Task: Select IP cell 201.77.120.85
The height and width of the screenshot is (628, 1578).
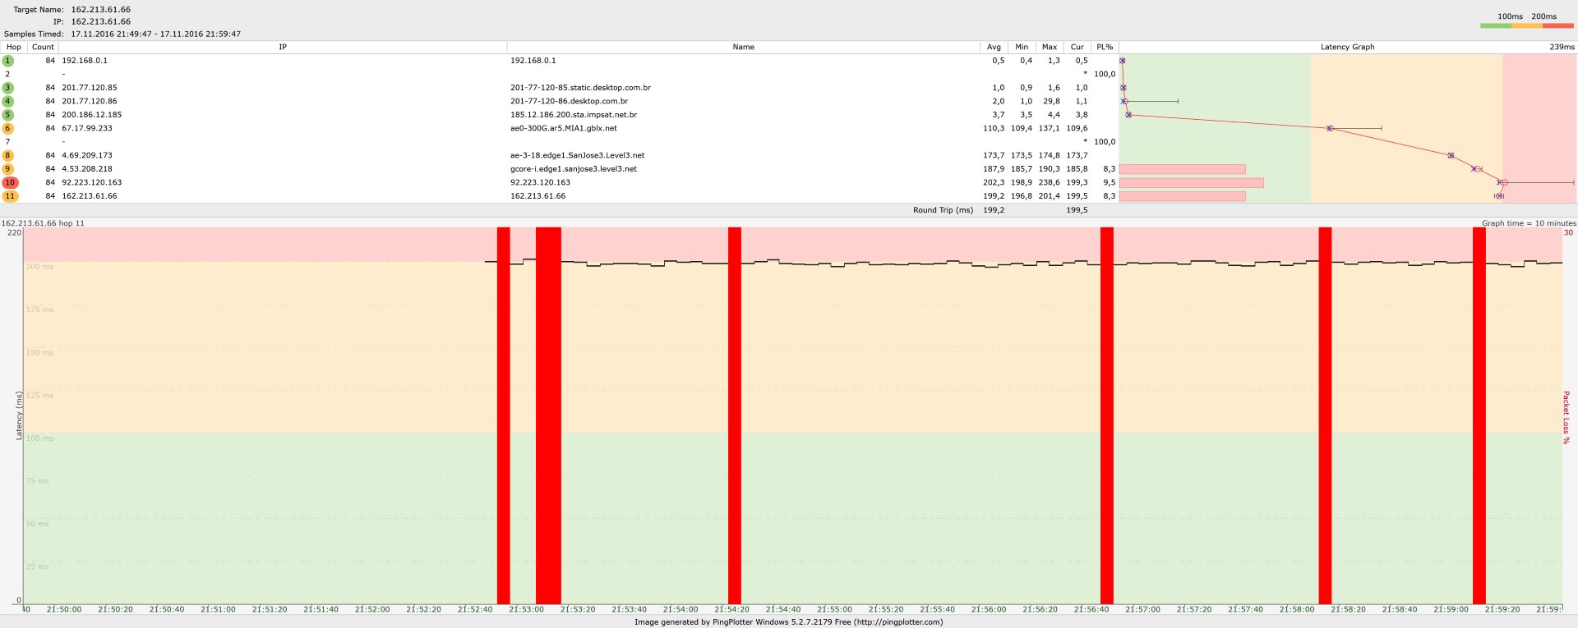Action: [90, 88]
